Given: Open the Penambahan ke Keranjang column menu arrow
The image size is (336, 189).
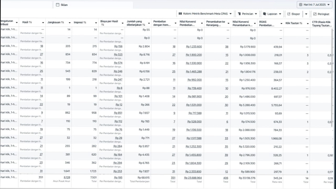Looking at the screenshot, I should [x=227, y=23].
